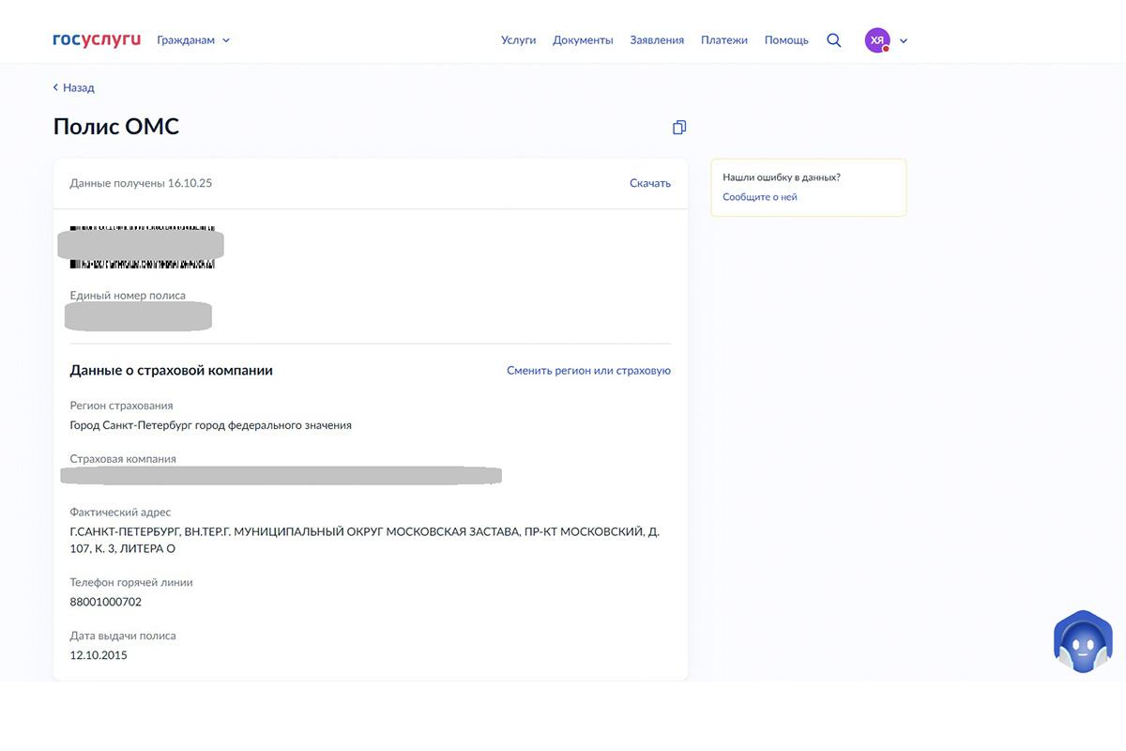1126x751 pixels.
Task: Open the Помощь page
Action: coord(786,40)
